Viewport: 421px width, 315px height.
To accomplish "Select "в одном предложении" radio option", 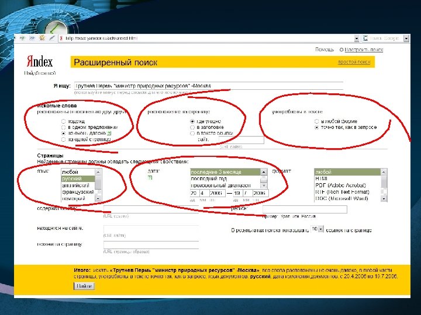I will [63, 127].
